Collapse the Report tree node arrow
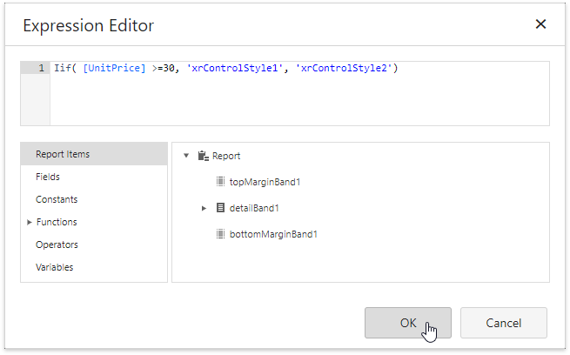 tap(186, 156)
